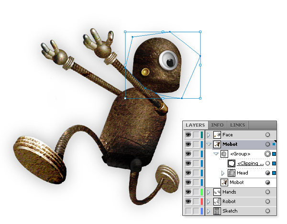Hide the Robot layer via eye icon
Viewport: 287px width, 224px height.
pos(188,202)
